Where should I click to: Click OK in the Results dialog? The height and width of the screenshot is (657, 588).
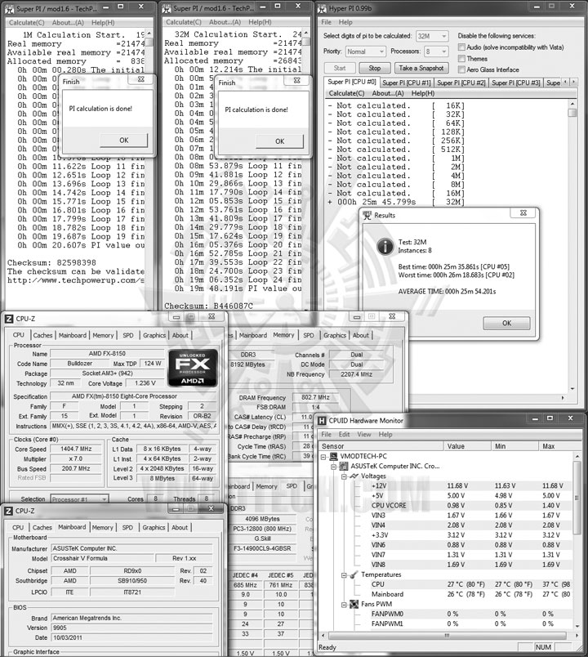tap(507, 323)
